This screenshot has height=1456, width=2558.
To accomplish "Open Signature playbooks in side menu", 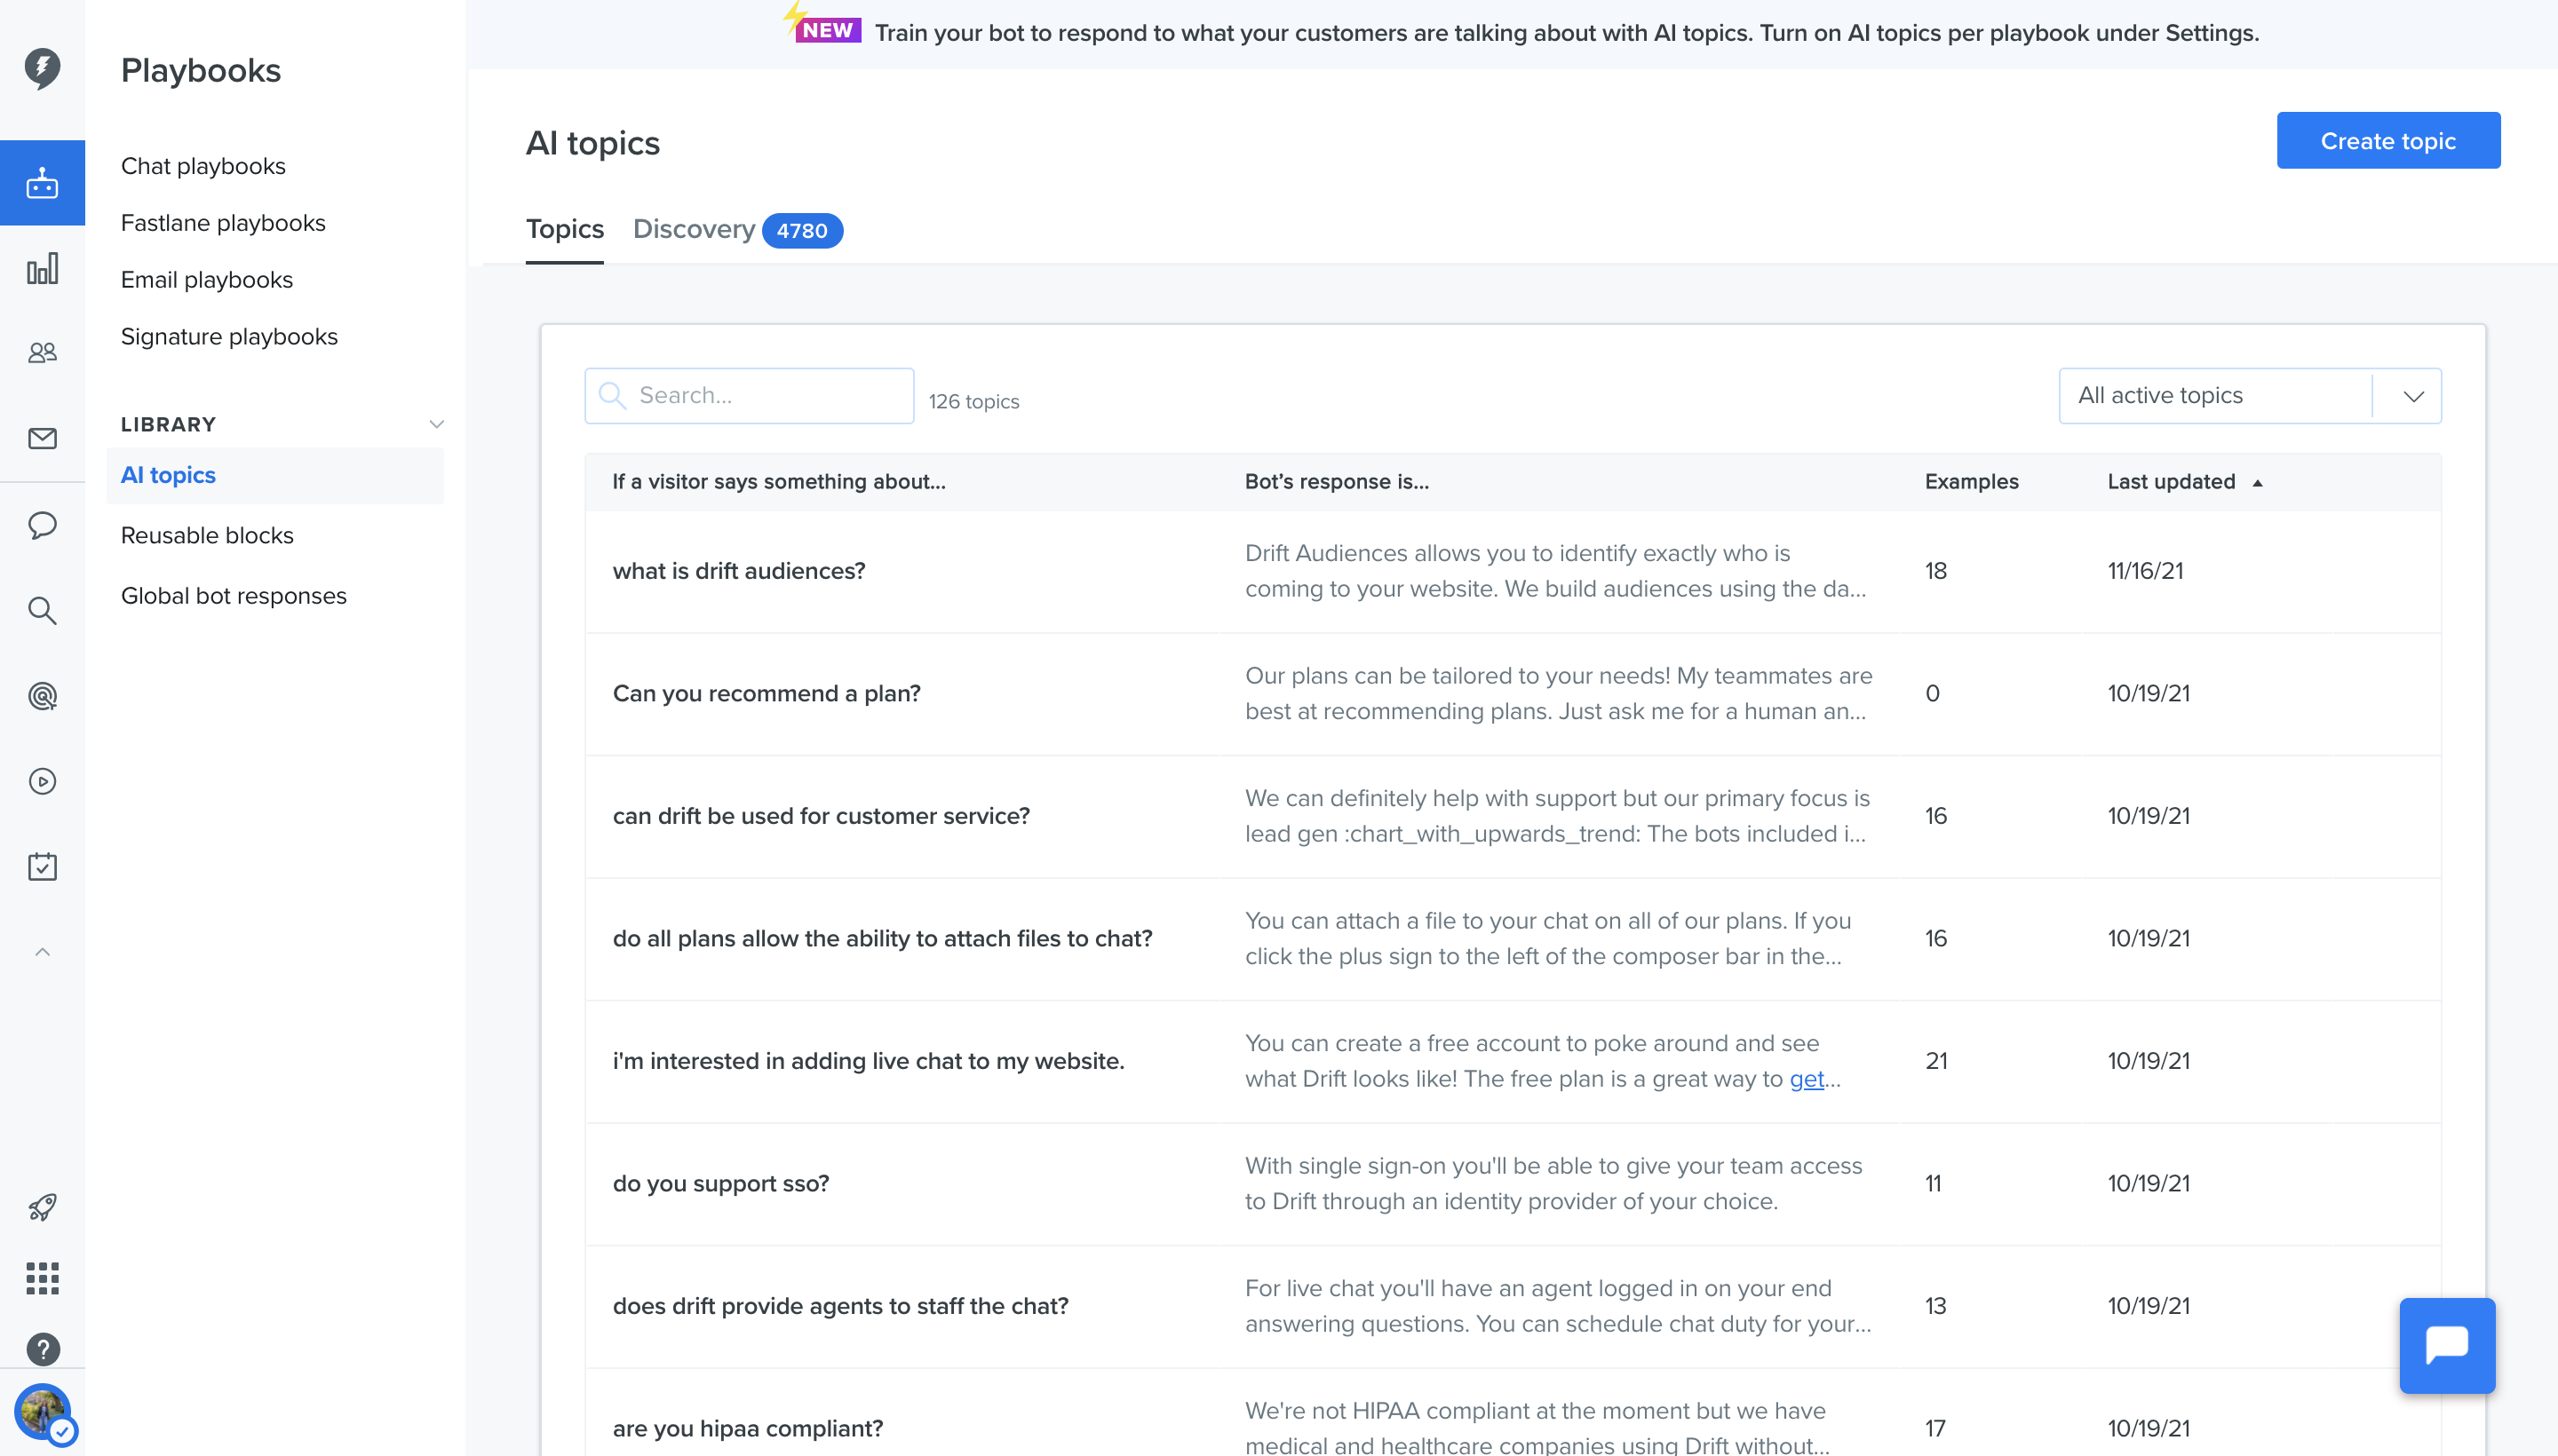I will (x=229, y=337).
